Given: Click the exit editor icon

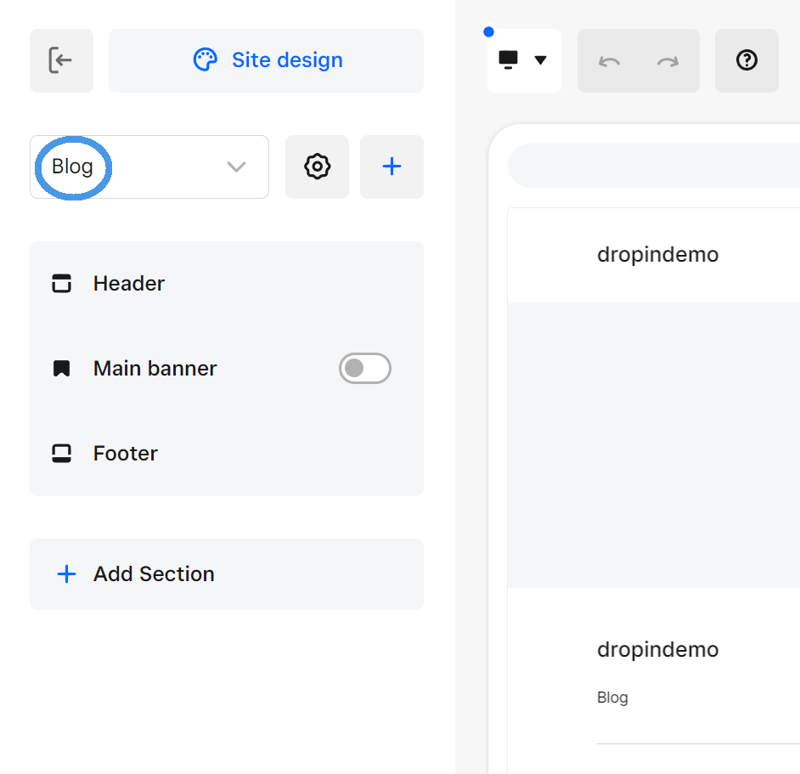Looking at the screenshot, I should point(61,60).
